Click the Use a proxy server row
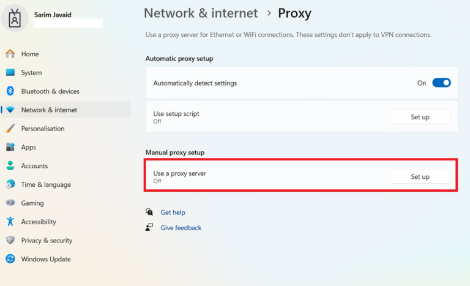Screen dimensions: 470x286 [302, 176]
